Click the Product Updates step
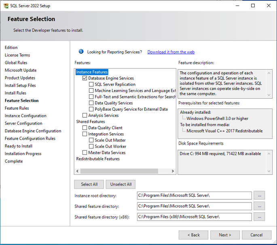This screenshot has height=245, width=277. click(x=20, y=78)
